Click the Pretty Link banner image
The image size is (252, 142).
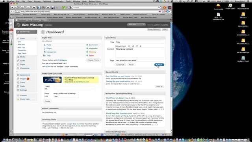pos(52,80)
